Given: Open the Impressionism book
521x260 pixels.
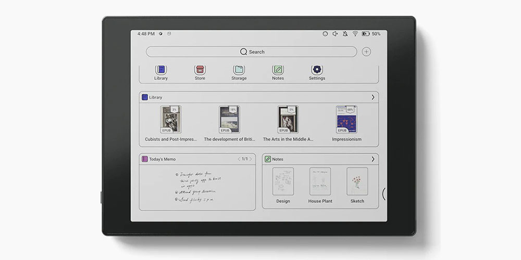Looking at the screenshot, I should point(346,120).
